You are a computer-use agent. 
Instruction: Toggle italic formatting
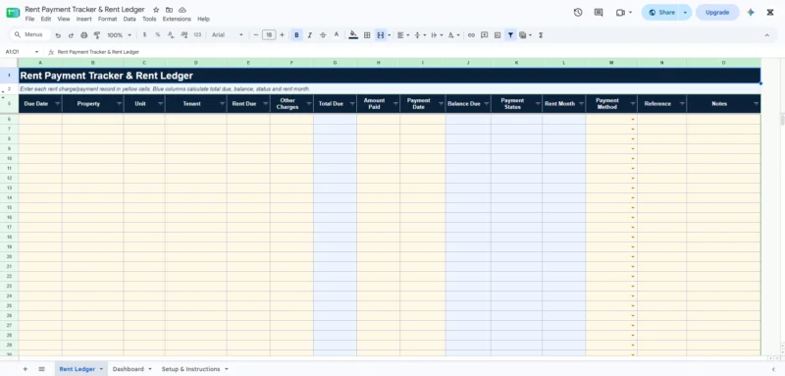(x=310, y=35)
